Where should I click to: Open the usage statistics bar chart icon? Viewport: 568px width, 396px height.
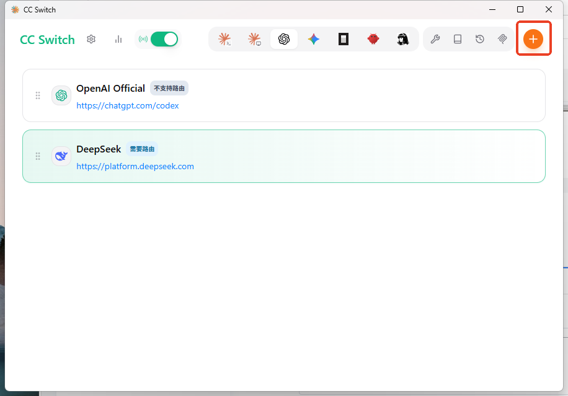coord(118,39)
